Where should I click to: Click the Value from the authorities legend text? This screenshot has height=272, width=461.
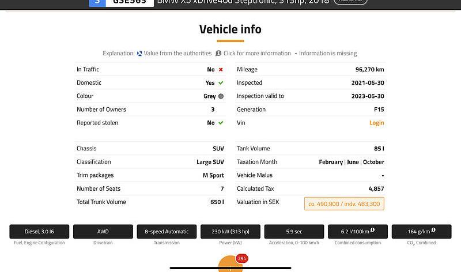click(177, 53)
